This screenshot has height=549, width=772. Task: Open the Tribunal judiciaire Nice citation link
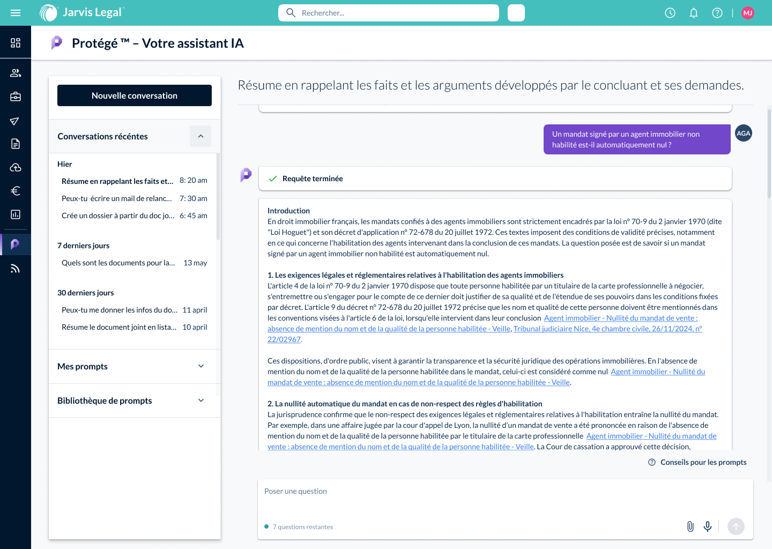(607, 329)
